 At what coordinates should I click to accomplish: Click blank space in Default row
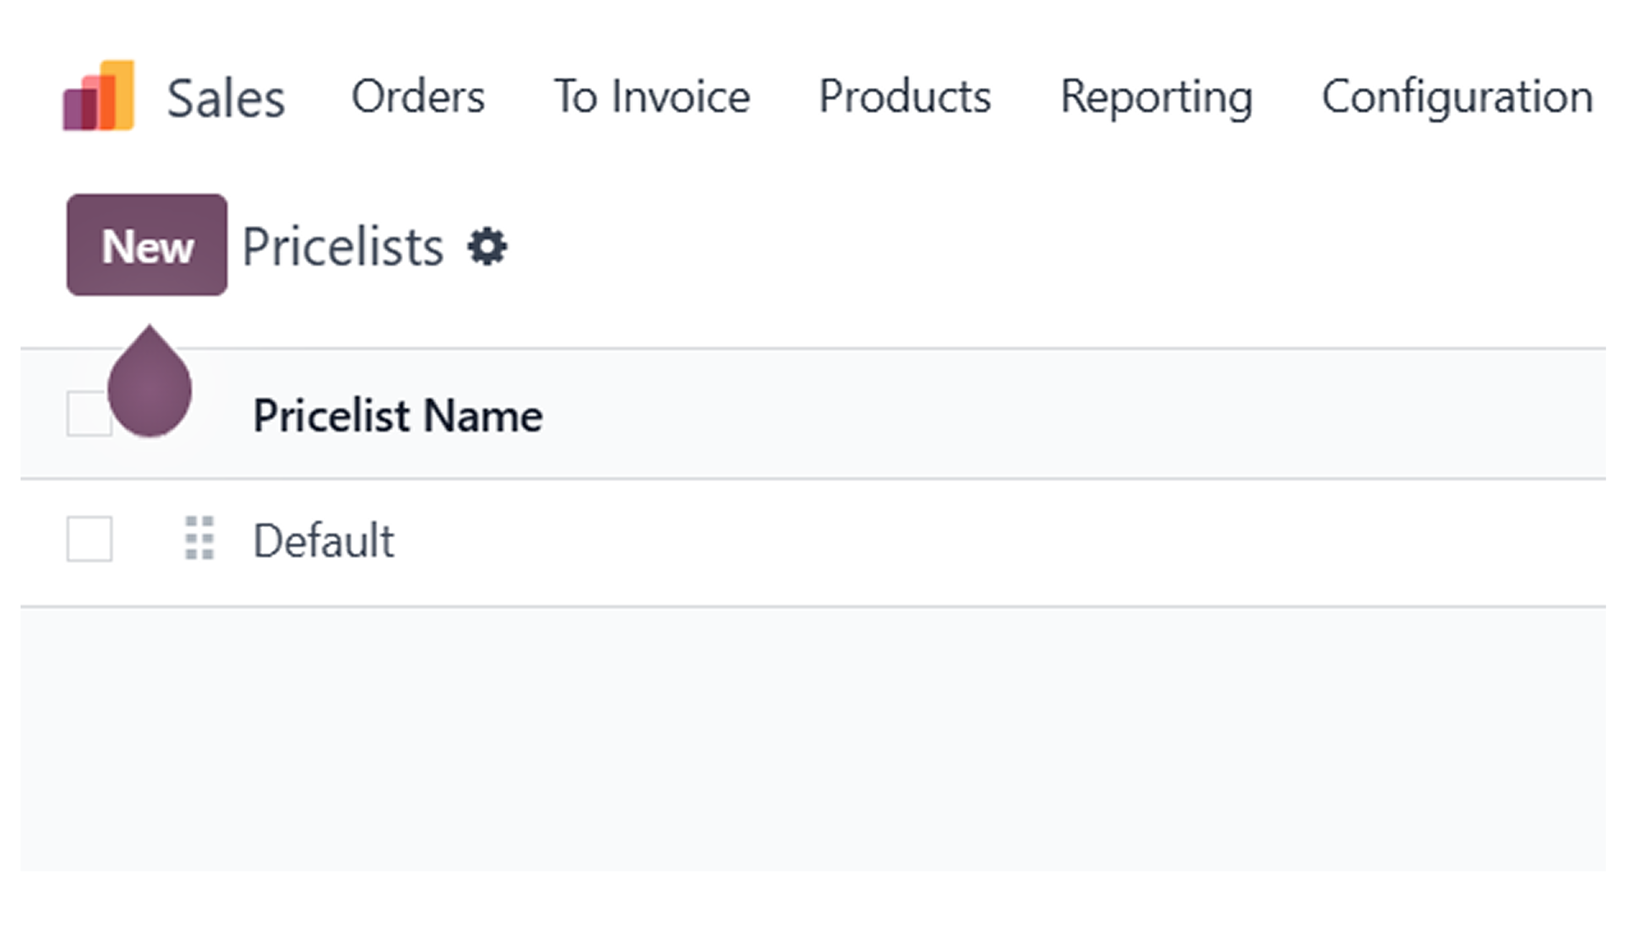tap(1000, 541)
